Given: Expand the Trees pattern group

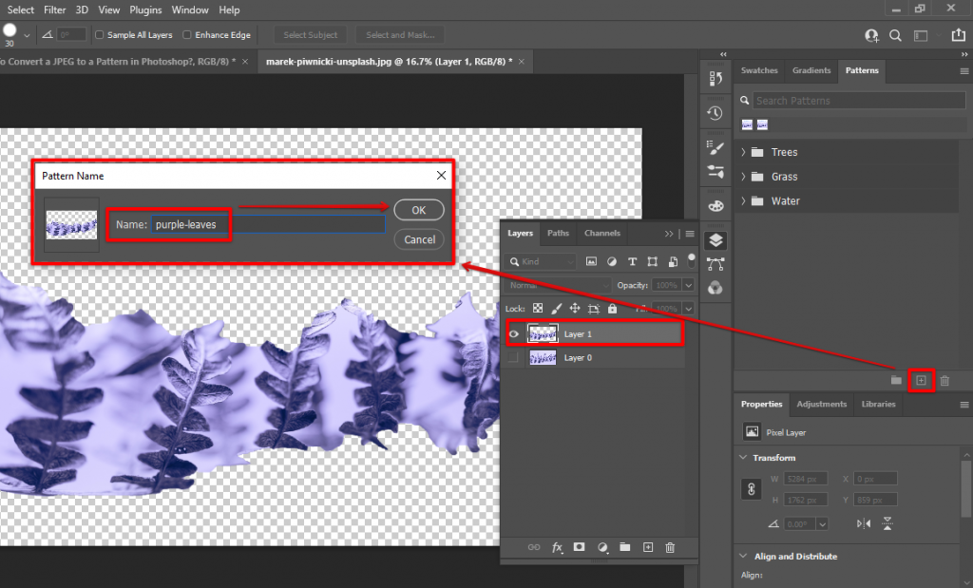Looking at the screenshot, I should 744,151.
